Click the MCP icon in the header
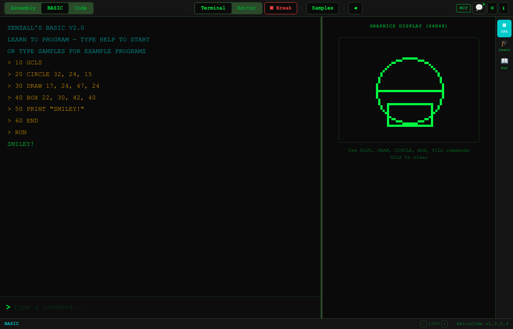This screenshot has height=329, width=513. 464,8
